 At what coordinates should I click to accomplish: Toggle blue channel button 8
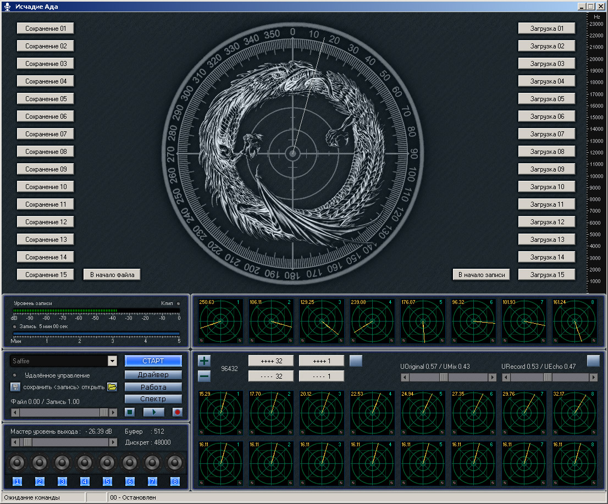coord(174,481)
